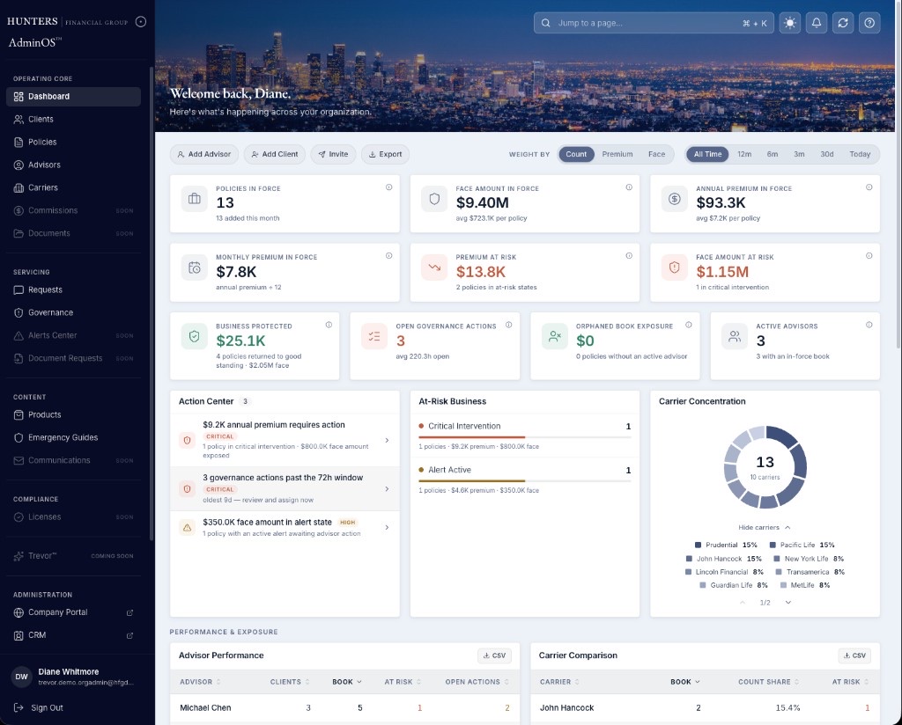Click the info icon on Business Protected card
902x725 pixels.
tap(329, 325)
